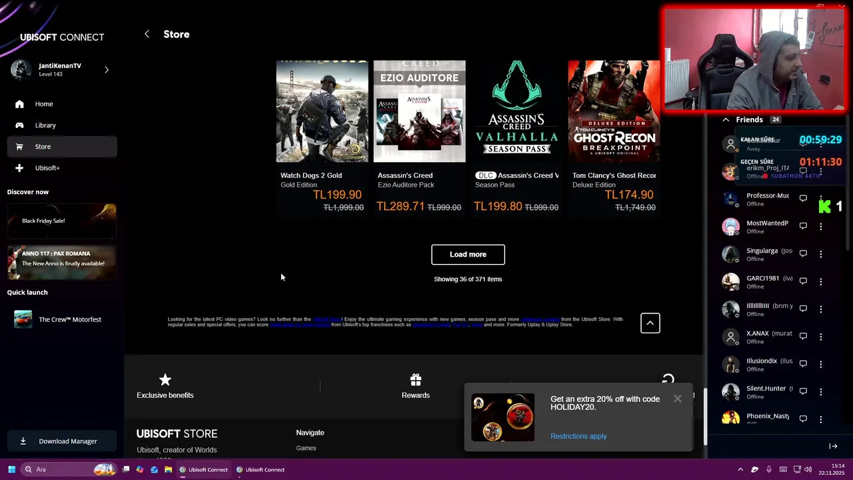Open File Explorer from taskbar
This screenshot has width=853, height=480.
pos(169,469)
